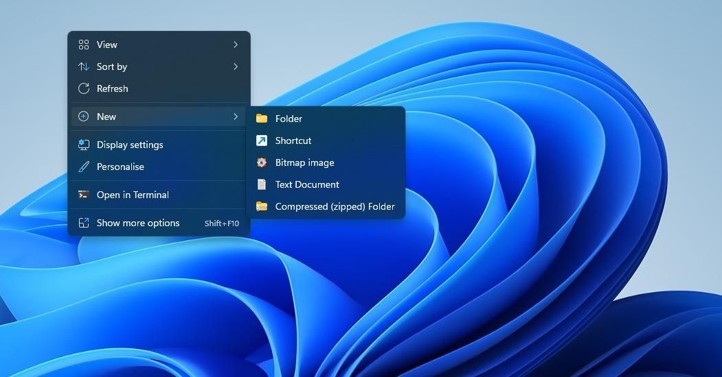Expand the View submenu chevron
The image size is (722, 377).
236,45
